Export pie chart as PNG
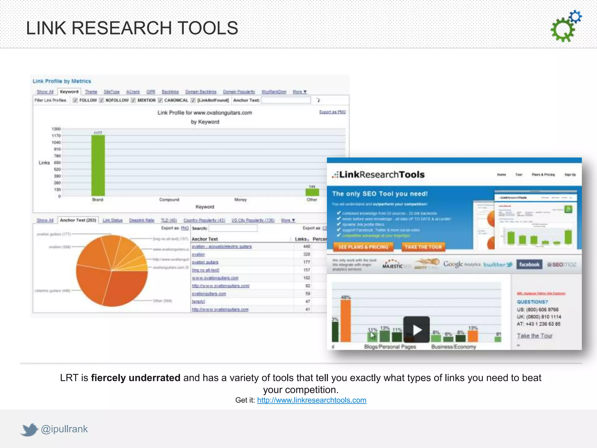 [185, 228]
